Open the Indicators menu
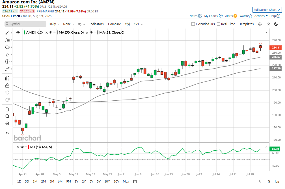Screen dimensions: 285x189 click(x=96, y=24)
